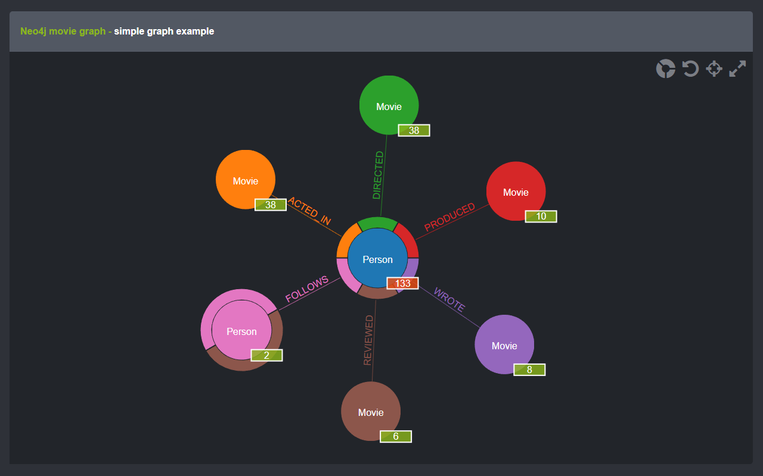Screen dimensions: 763x476
Task: Toggle the donut chart display icon
Action: tap(666, 68)
